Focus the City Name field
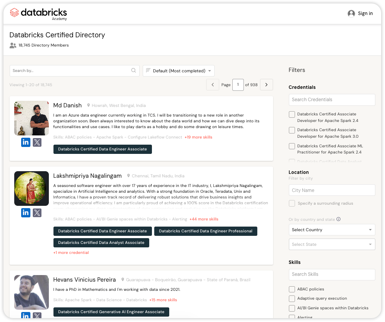The width and height of the screenshot is (385, 322). pyautogui.click(x=332, y=190)
